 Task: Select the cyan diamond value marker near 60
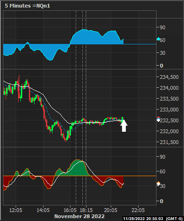tap(158, 39)
